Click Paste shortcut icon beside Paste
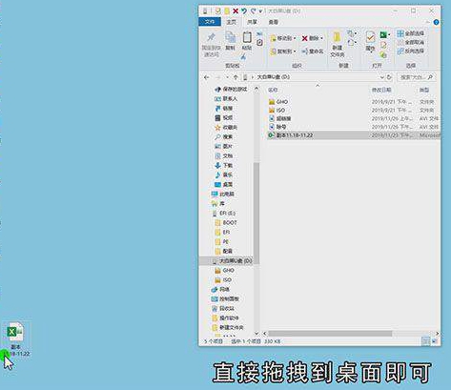 click(x=259, y=42)
